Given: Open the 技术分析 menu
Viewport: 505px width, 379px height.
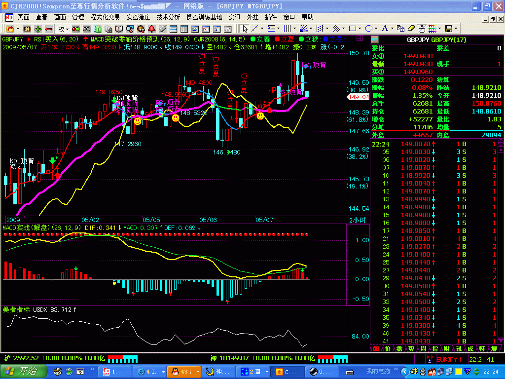Looking at the screenshot, I should [168, 17].
